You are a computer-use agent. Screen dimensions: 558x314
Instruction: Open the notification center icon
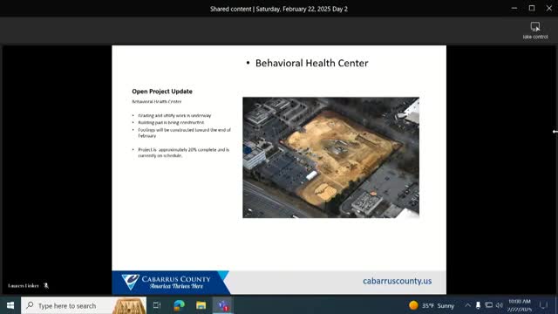click(x=544, y=305)
